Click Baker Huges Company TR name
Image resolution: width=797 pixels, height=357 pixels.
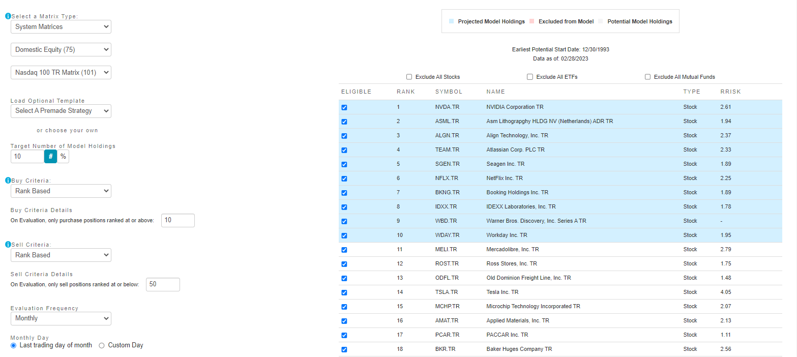coord(519,349)
